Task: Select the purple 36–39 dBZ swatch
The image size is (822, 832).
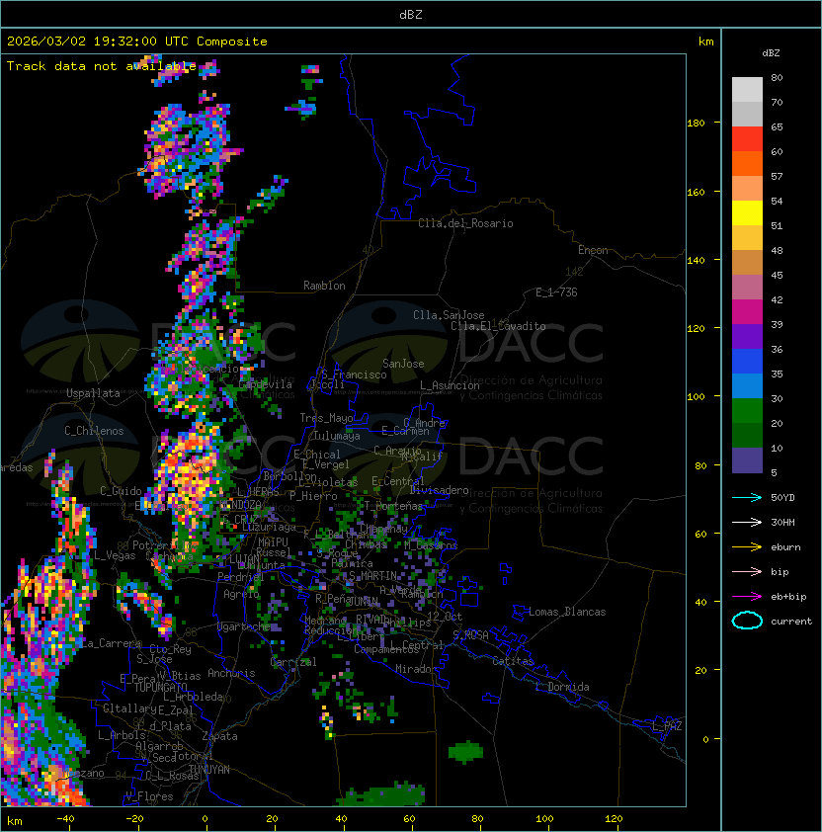Action: pyautogui.click(x=747, y=336)
